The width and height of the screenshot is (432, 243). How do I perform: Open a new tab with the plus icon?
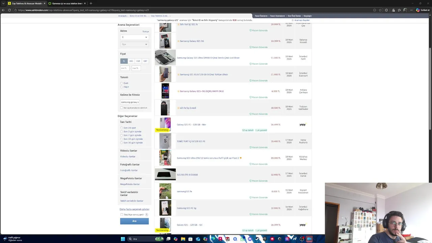pos(91,3)
